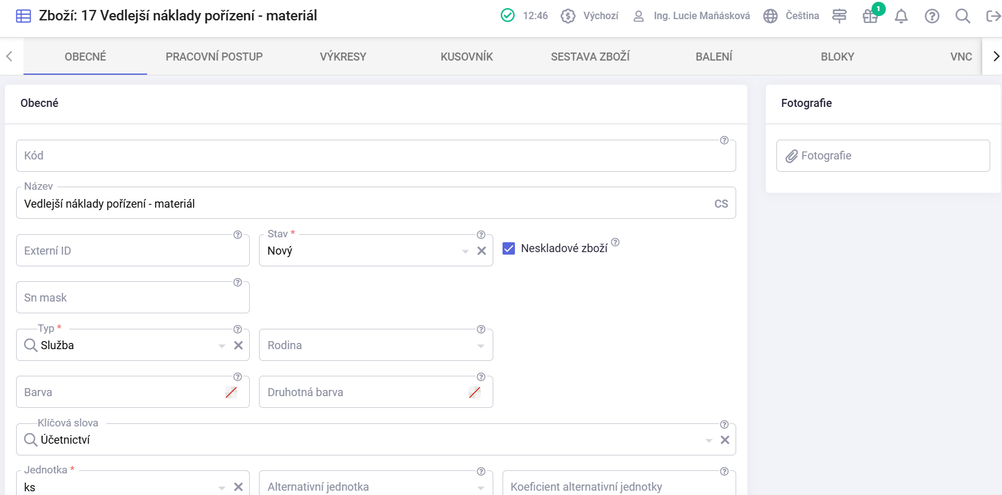Click the Koeficient alternativní jednotky field
This screenshot has width=1002, height=495.
point(619,483)
